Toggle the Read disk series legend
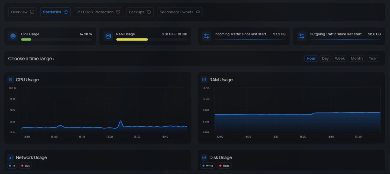Viewport: 390px width, 174px height. click(x=224, y=166)
